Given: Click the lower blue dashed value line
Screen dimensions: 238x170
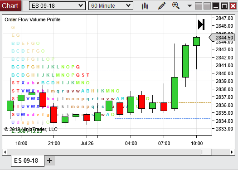Looking at the screenshot, I should [163, 118].
